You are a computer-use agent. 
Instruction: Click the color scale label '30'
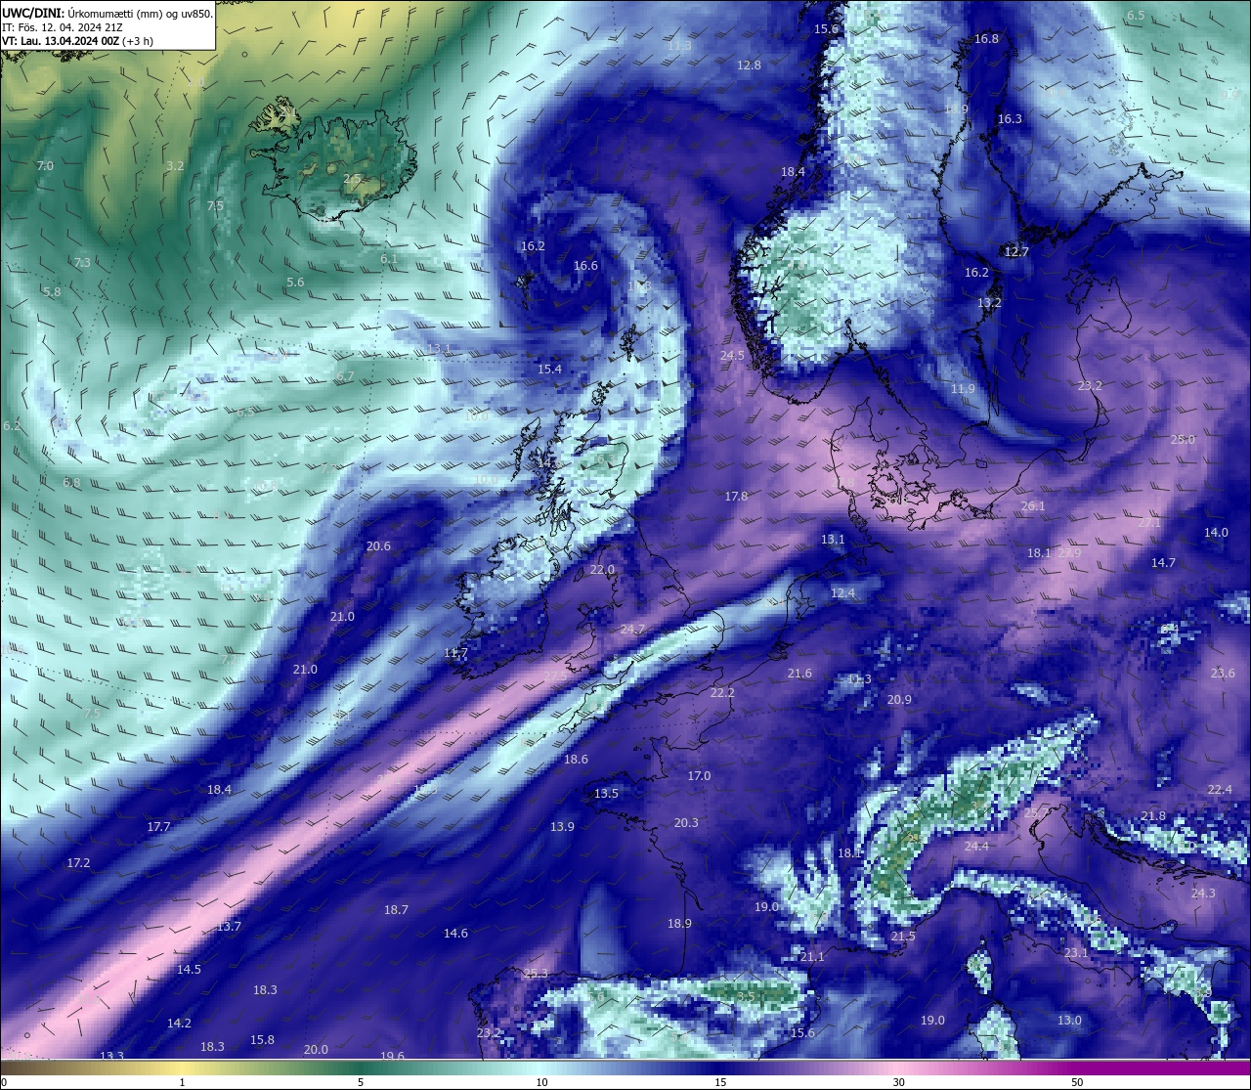click(x=898, y=1082)
